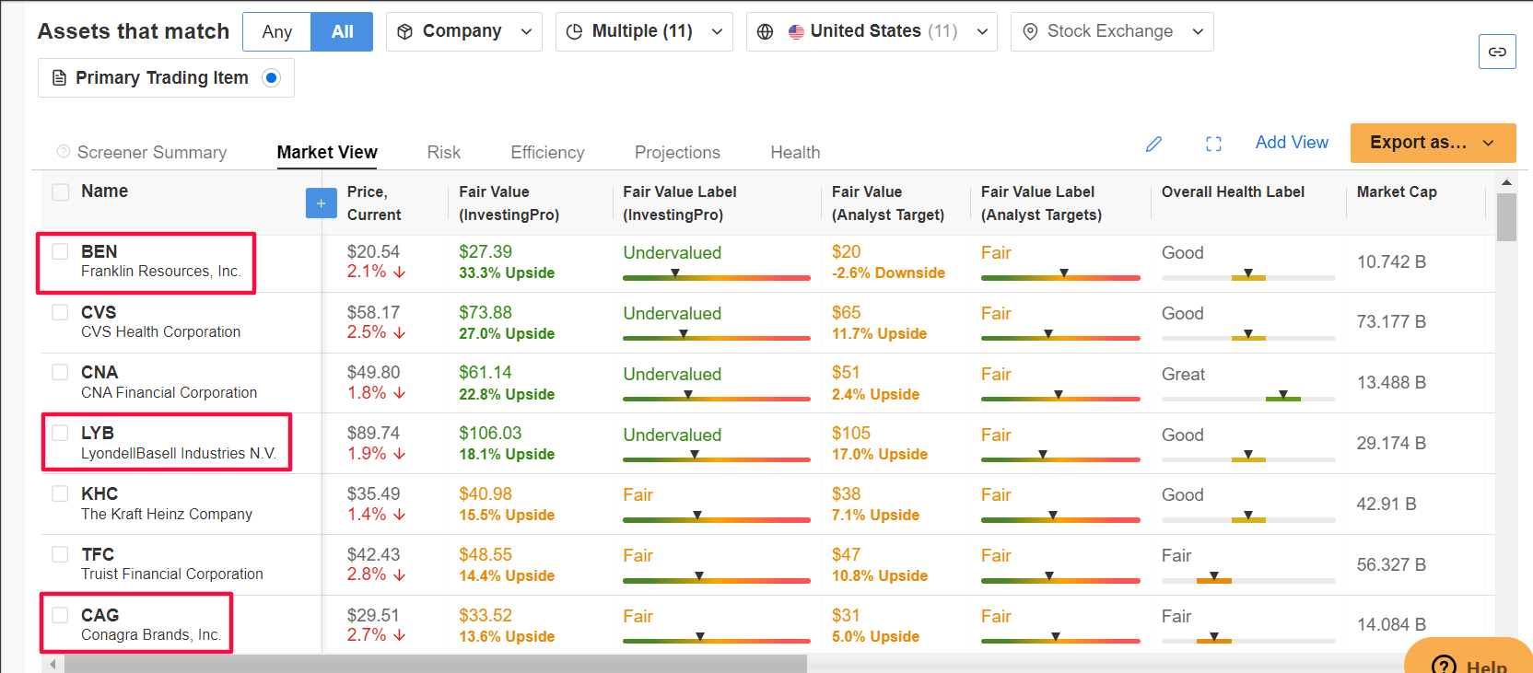
Task: Open the Company filter dropdown
Action: 464,31
